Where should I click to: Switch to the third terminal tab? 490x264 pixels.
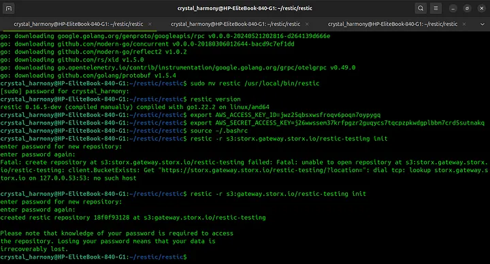point(393,24)
